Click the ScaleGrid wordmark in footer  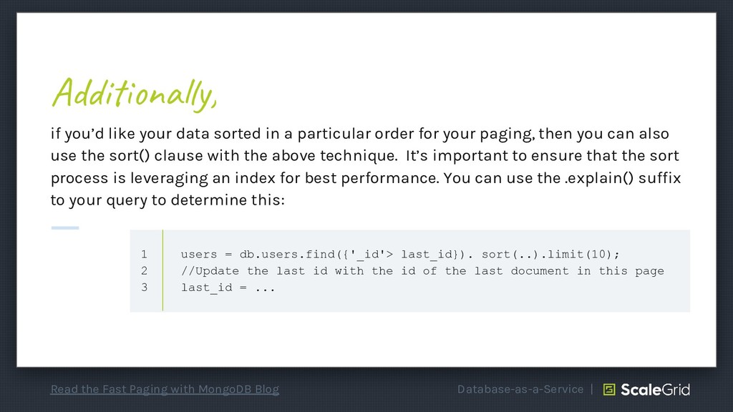[x=655, y=390]
